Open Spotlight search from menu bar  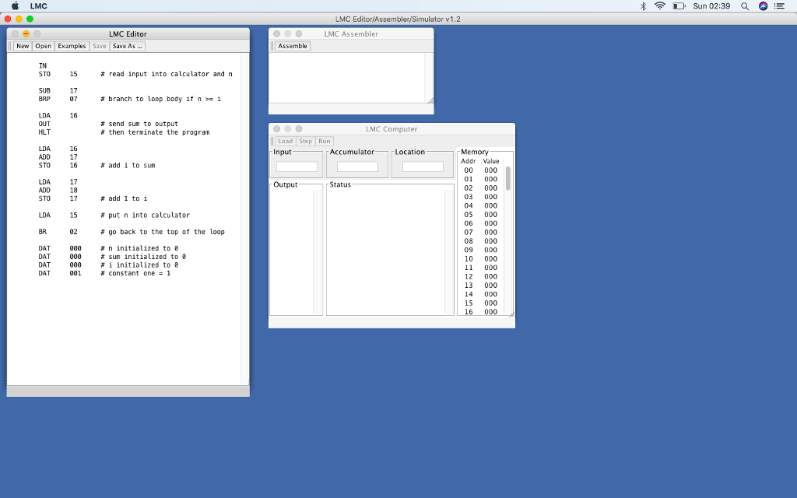[x=743, y=5]
